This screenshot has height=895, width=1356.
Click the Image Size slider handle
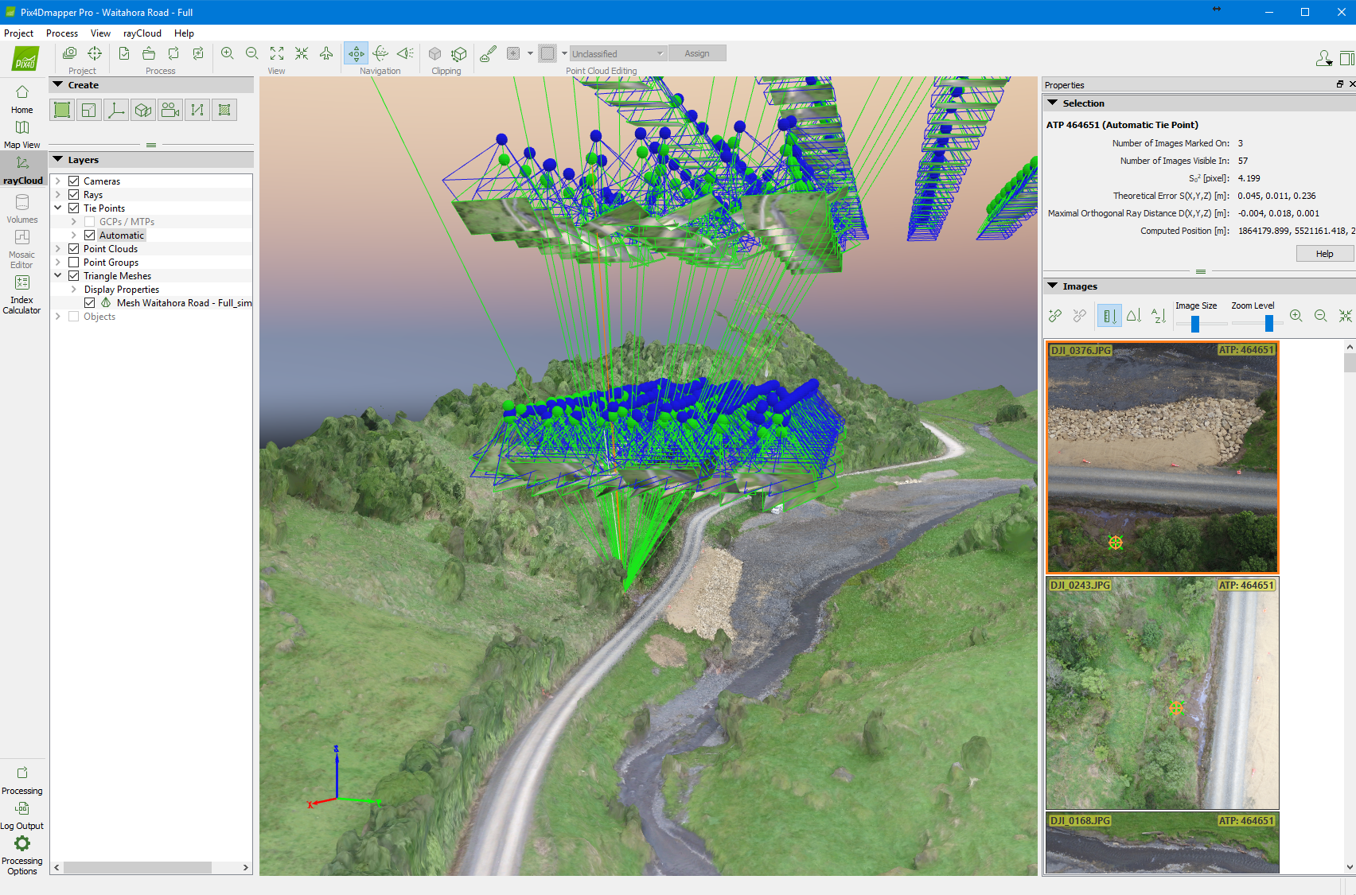pyautogui.click(x=1195, y=324)
